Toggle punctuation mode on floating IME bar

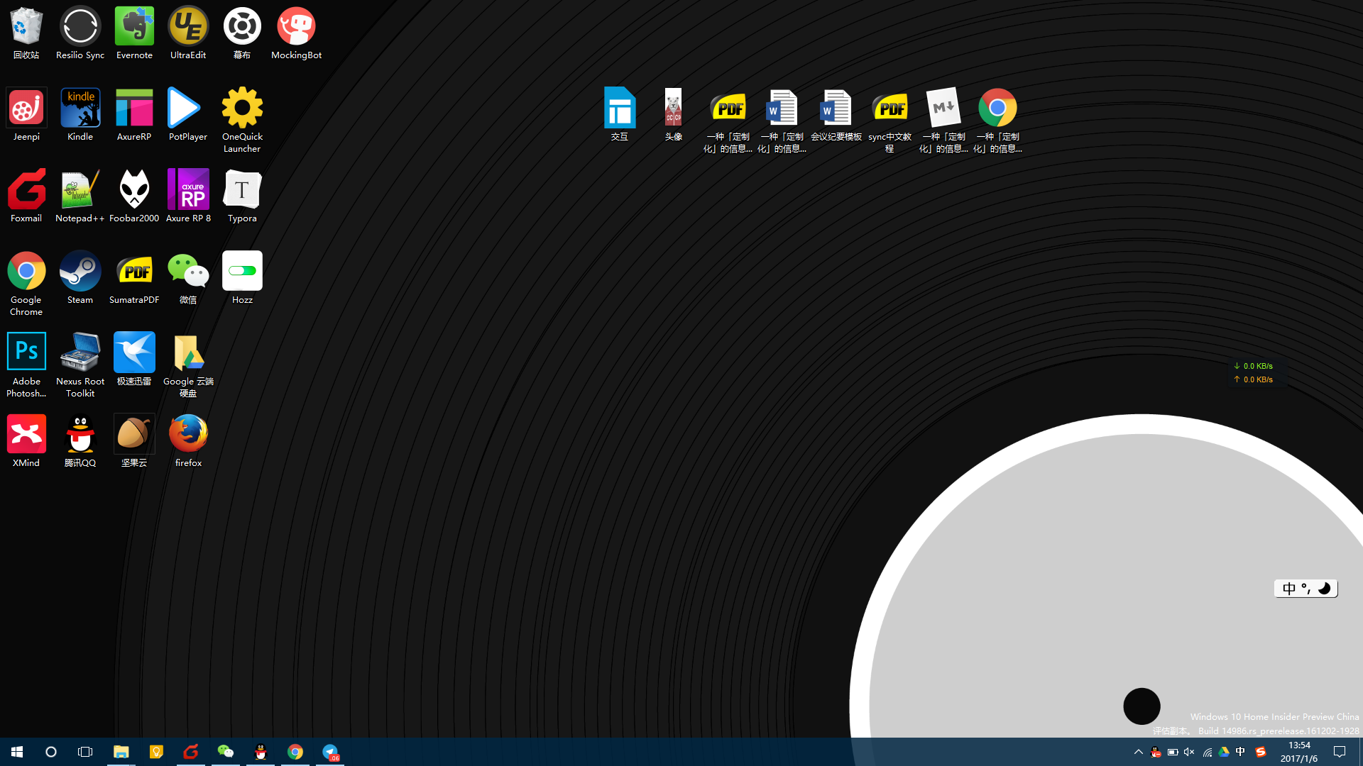1306,589
